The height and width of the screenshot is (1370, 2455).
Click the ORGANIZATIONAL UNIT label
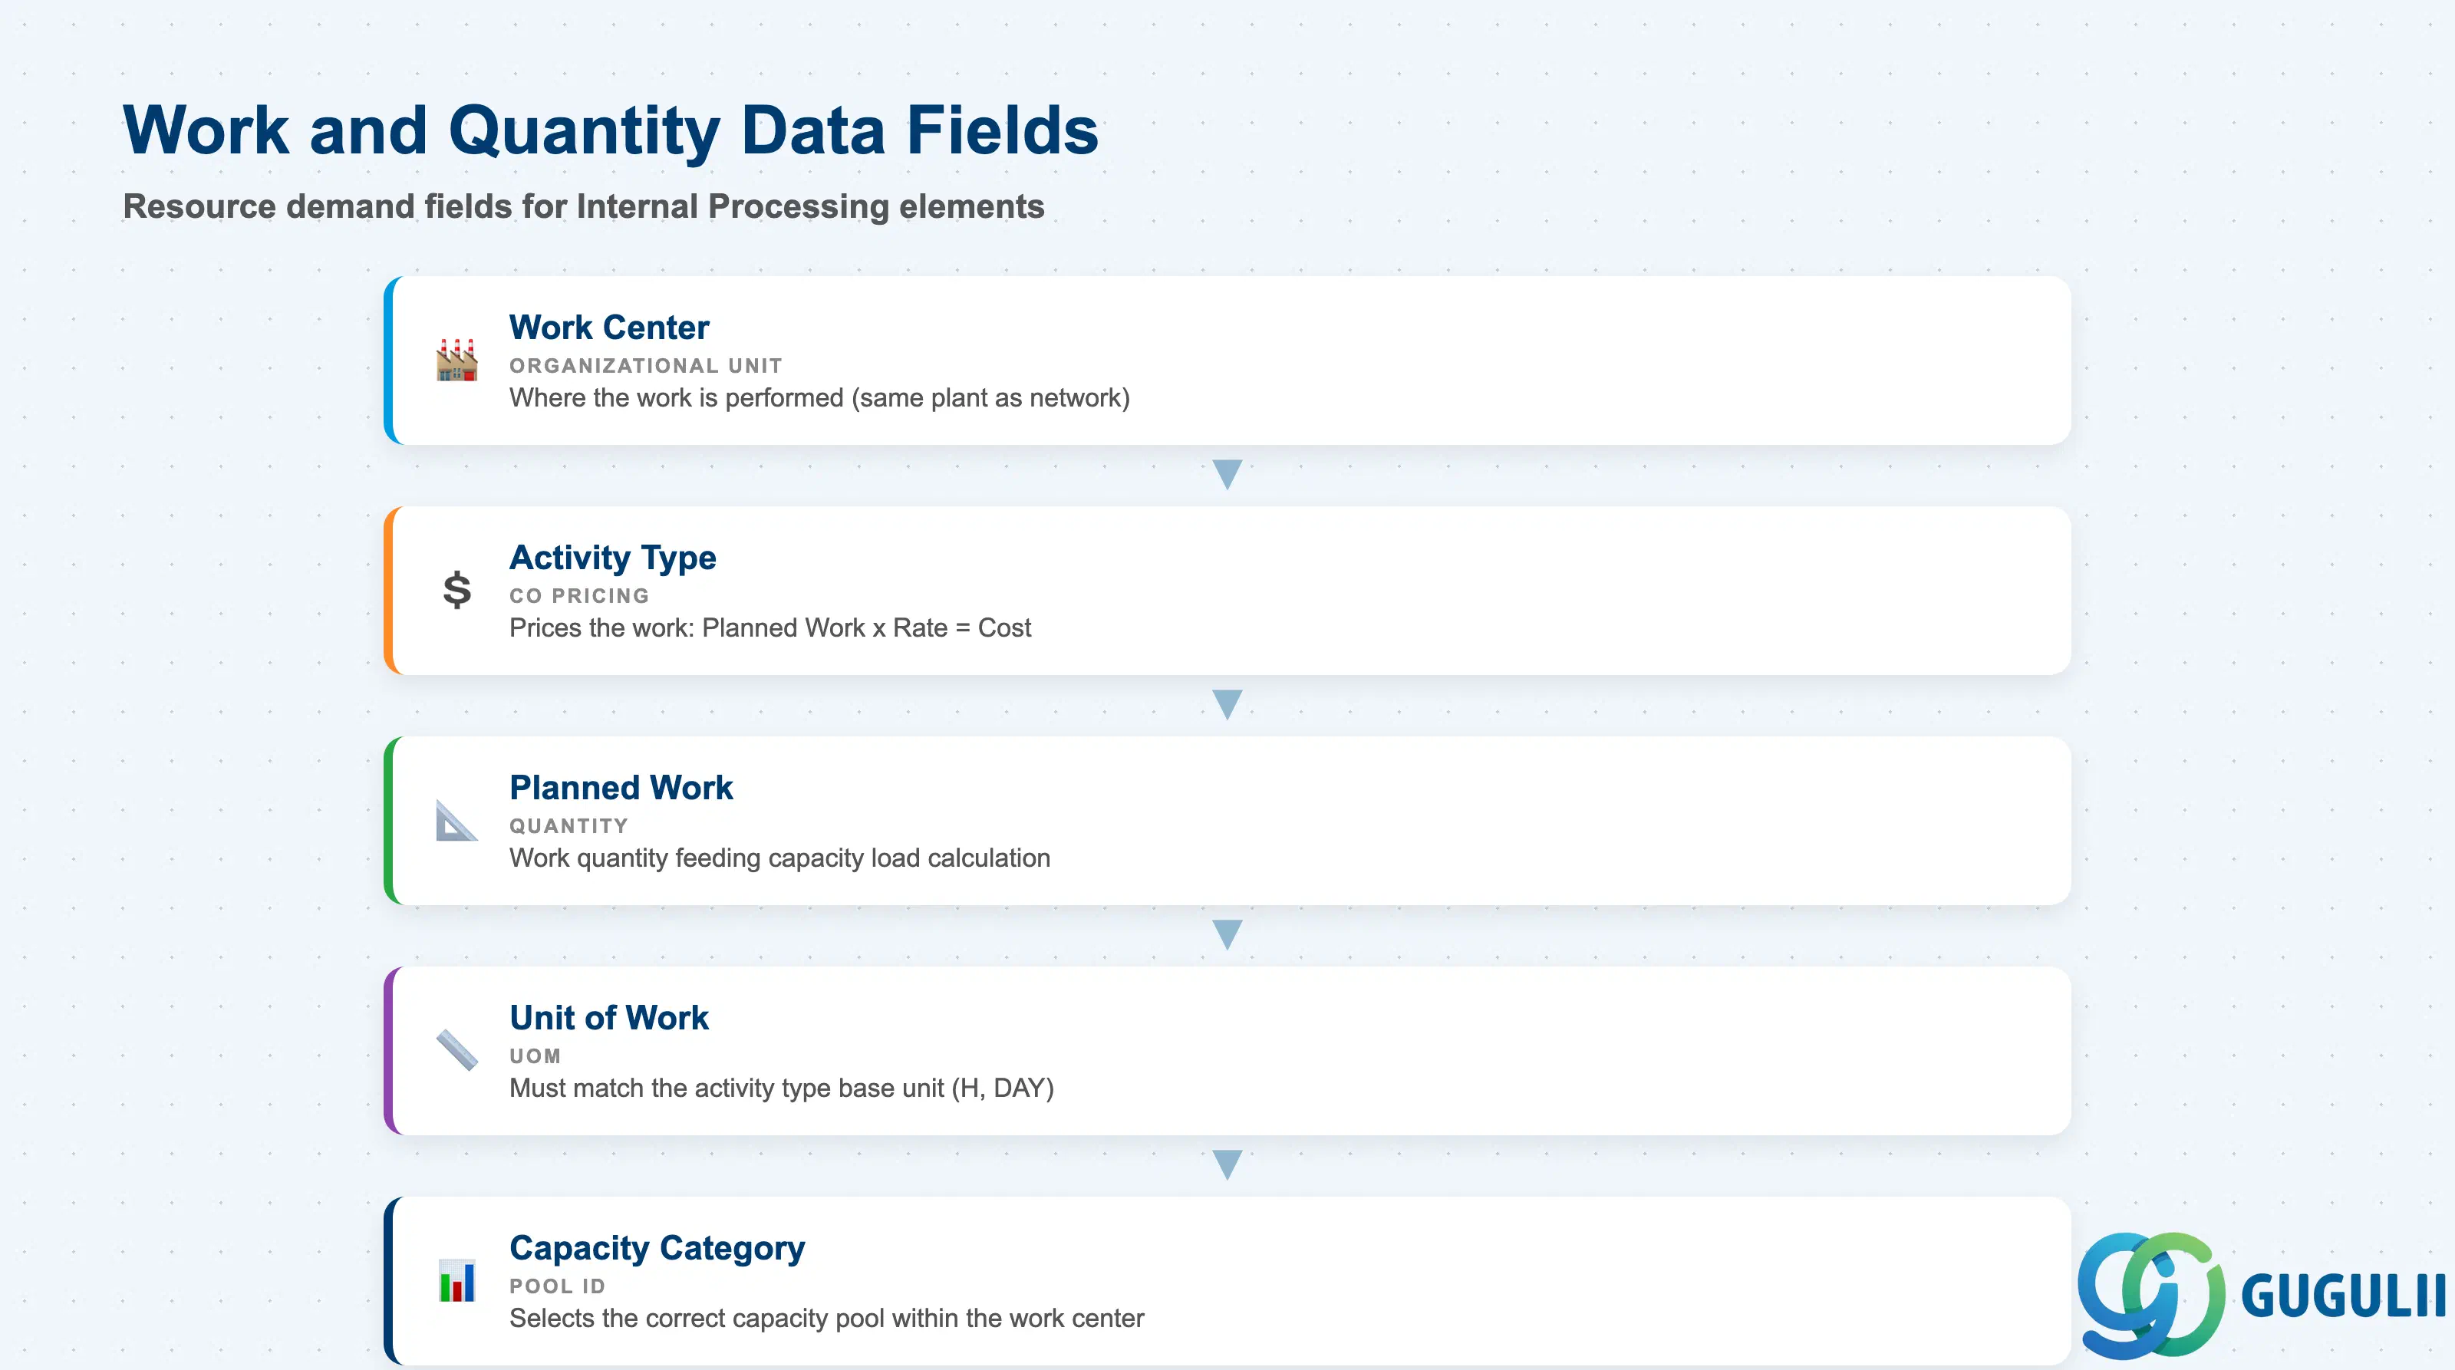646,366
